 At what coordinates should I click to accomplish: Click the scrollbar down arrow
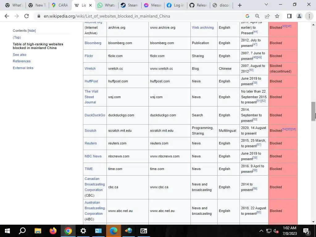pos(313,222)
